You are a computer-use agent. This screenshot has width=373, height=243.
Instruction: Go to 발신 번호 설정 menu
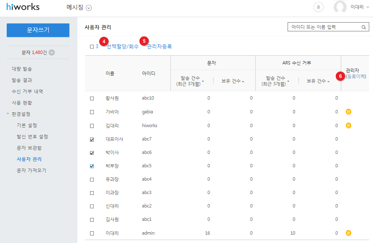point(32,137)
